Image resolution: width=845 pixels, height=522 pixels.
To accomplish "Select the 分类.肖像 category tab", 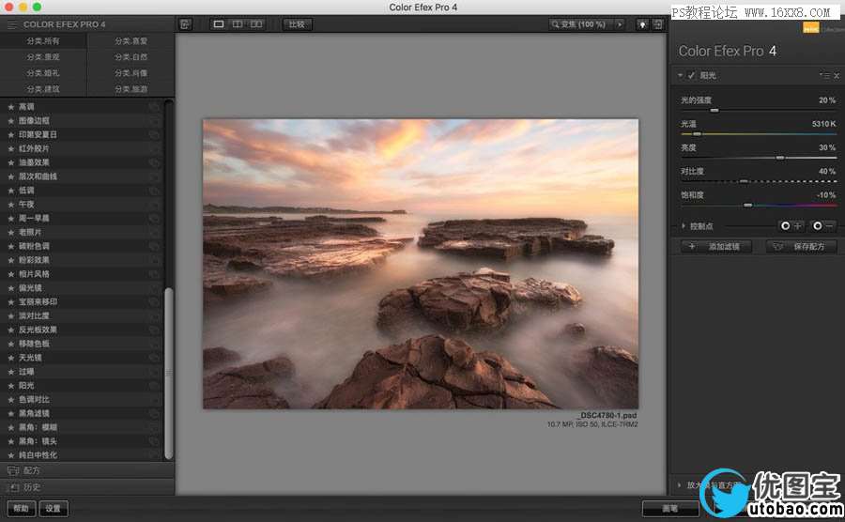I will pos(131,73).
